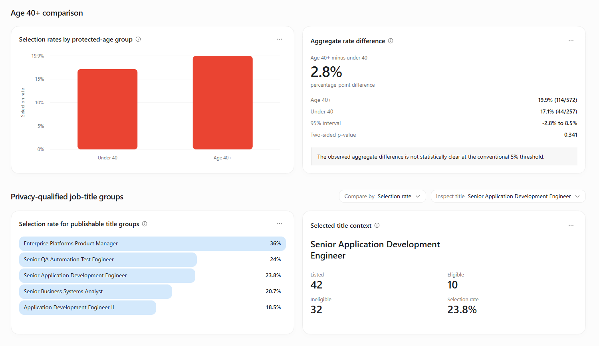
Task: Click the Age 40+ comparison heading
Action: [47, 13]
